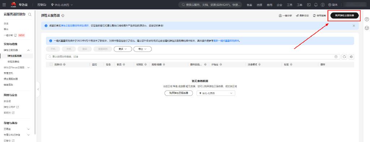Filter the 可用区 column

pos(146,65)
